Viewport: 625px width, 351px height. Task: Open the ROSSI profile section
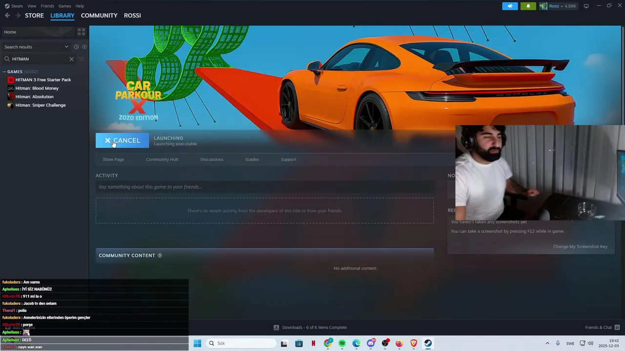pos(132,16)
